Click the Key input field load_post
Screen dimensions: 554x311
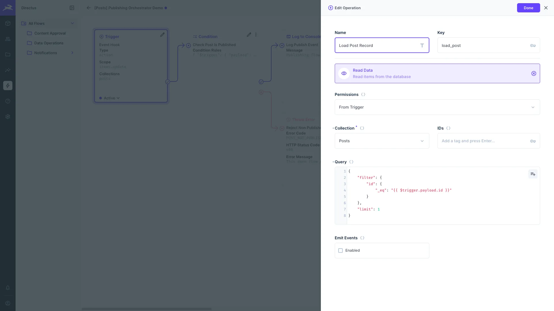point(489,45)
